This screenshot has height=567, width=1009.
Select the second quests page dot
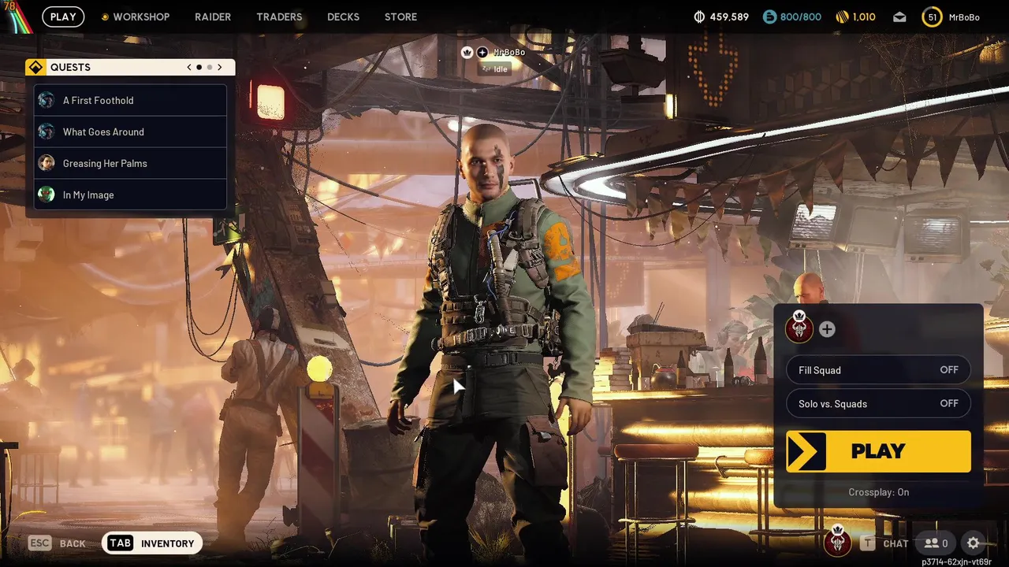210,67
